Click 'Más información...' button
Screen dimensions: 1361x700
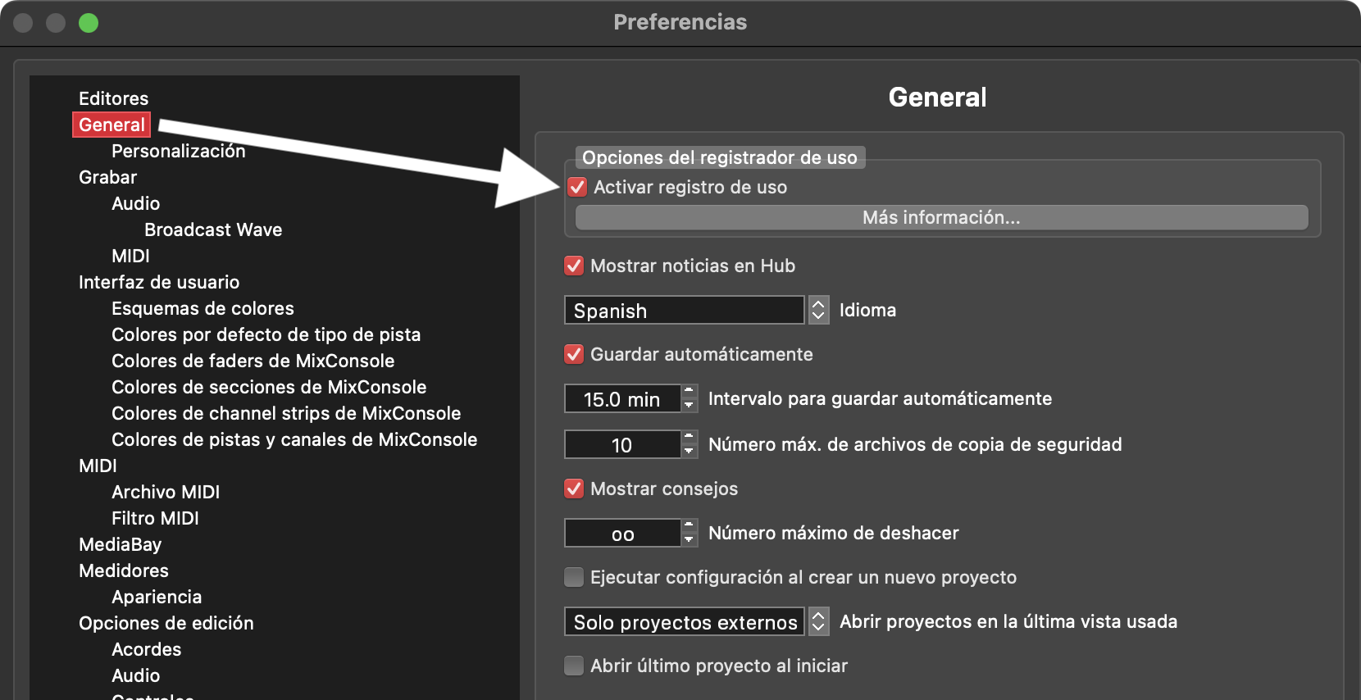pyautogui.click(x=941, y=217)
